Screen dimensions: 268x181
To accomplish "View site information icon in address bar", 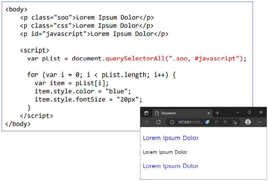I will pyautogui.click(x=172, y=122).
